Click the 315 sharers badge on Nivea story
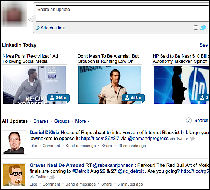 click(58, 98)
